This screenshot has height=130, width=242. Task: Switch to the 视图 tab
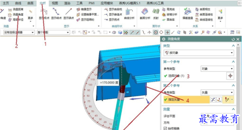point(55,3)
